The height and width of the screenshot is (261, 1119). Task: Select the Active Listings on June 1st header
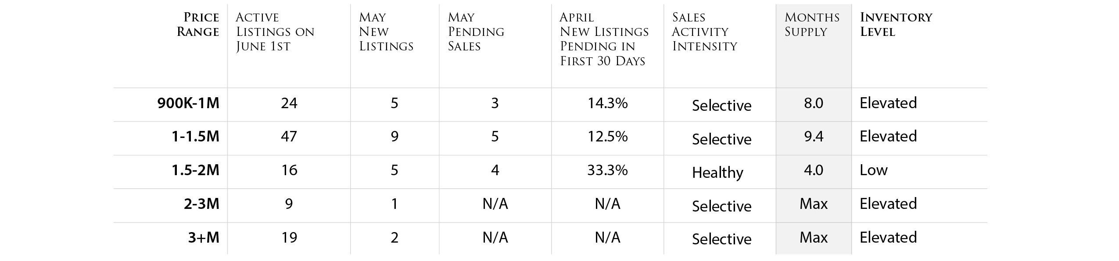pyautogui.click(x=275, y=32)
